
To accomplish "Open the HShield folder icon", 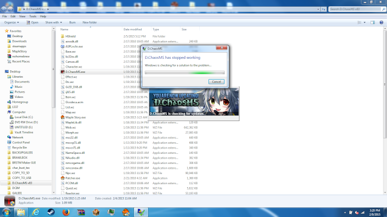I will [62, 36].
